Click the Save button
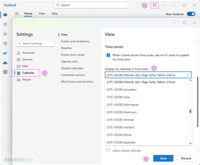The height and width of the screenshot is (165, 200). point(163,158)
